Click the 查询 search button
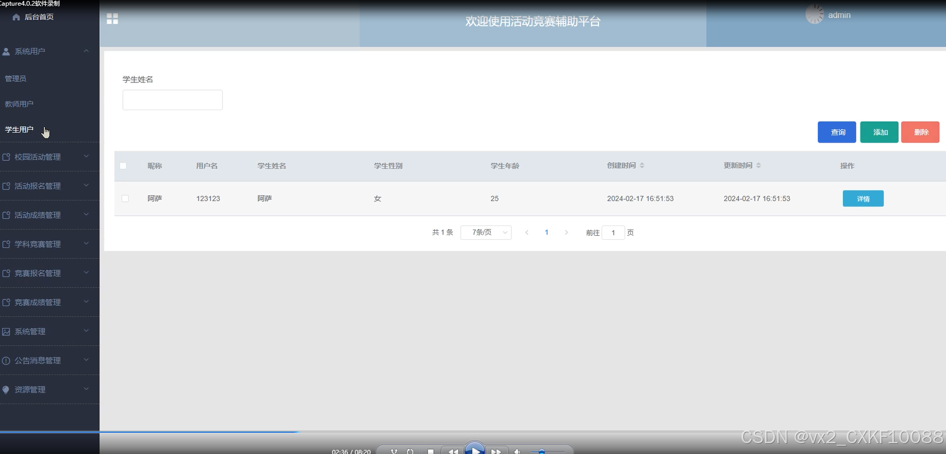Image resolution: width=946 pixels, height=454 pixels. tap(837, 132)
